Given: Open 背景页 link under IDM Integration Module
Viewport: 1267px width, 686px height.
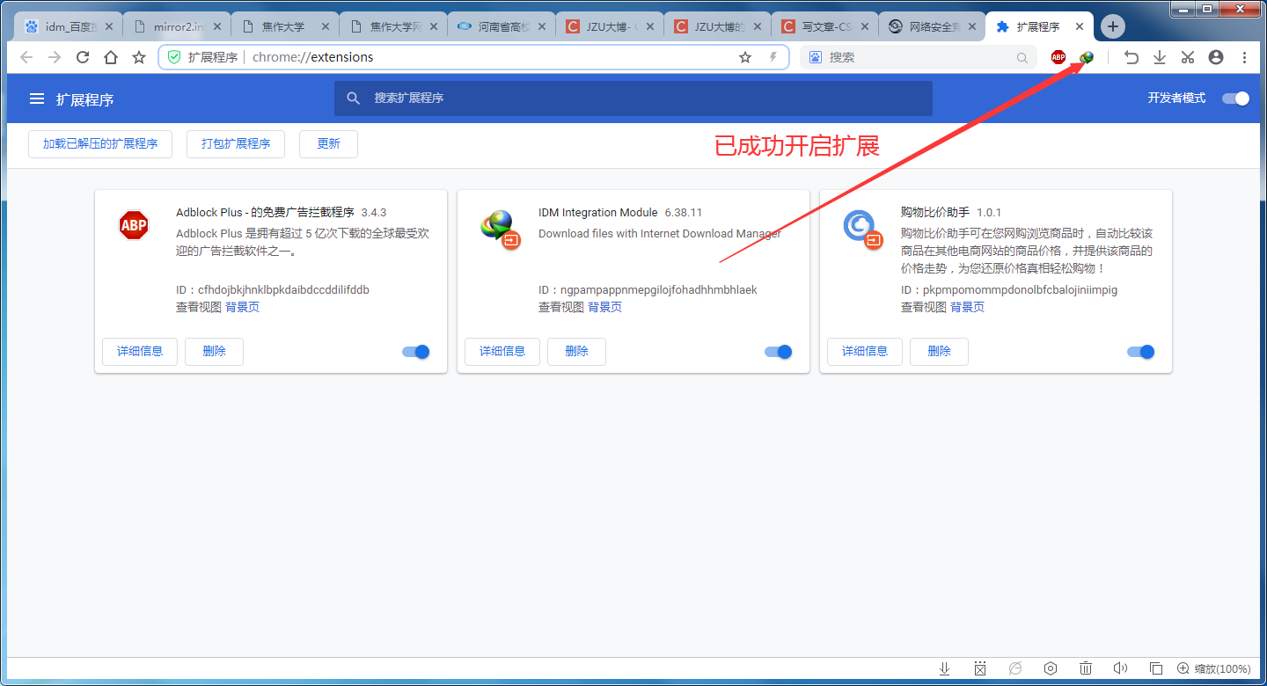Looking at the screenshot, I should point(604,307).
